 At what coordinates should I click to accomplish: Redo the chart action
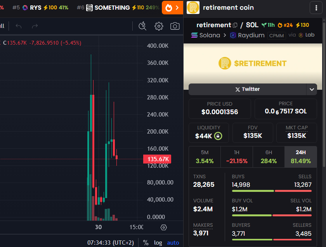click(x=35, y=26)
